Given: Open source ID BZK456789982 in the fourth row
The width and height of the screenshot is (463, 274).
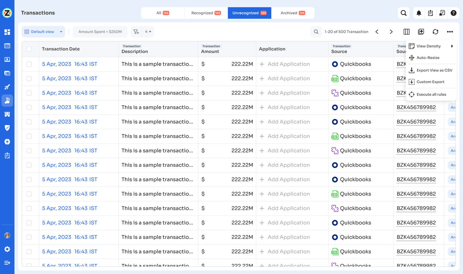Looking at the screenshot, I should (x=416, y=107).
